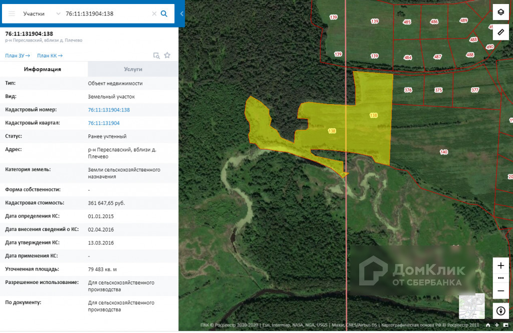
Task: Switch to the Услуги tab
Action: pos(133,69)
